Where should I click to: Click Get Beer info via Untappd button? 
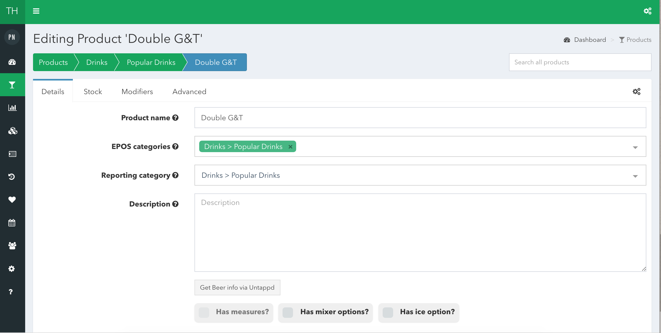click(237, 288)
